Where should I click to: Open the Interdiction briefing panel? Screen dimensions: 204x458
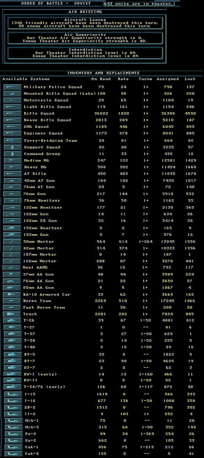tap(85, 53)
